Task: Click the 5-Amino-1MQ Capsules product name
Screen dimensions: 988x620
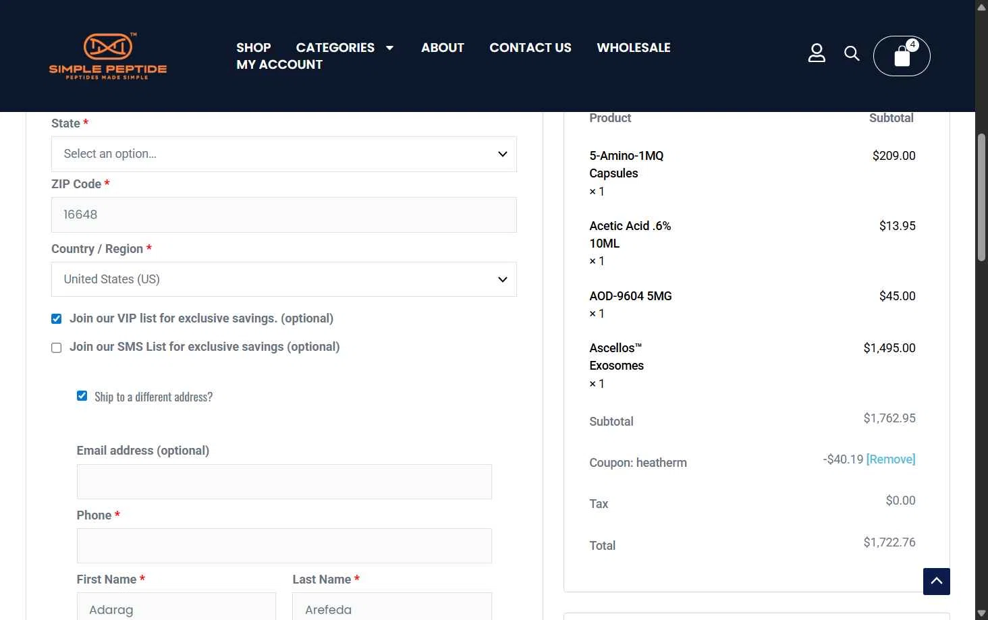Action: 626,165
